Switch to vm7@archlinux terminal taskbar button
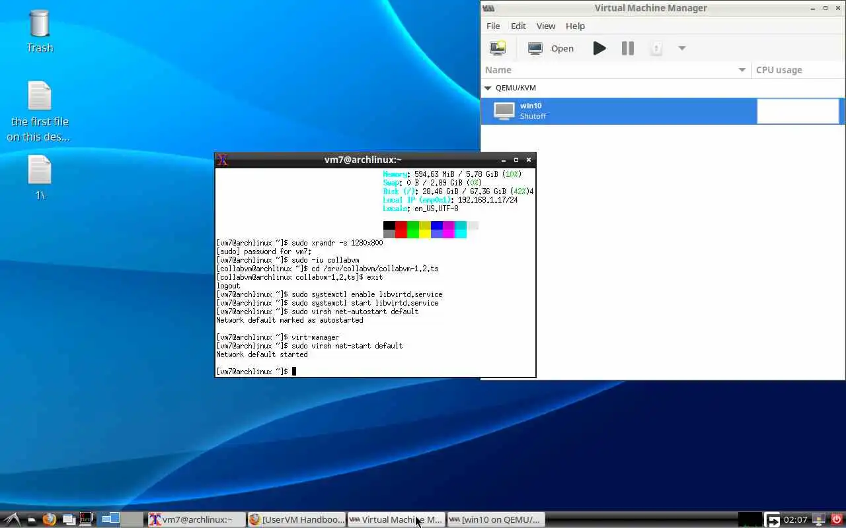Viewport: 846px width, 528px height. [x=196, y=519]
